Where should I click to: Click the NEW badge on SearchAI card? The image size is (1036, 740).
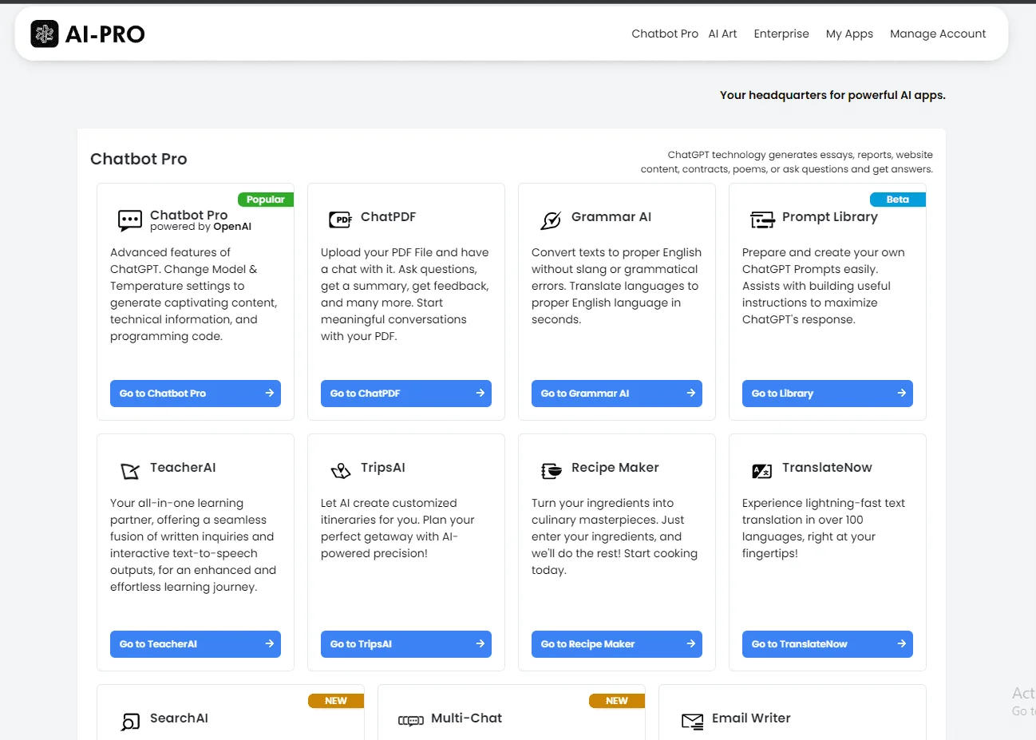click(336, 701)
